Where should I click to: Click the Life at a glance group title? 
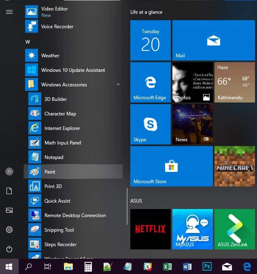click(146, 12)
